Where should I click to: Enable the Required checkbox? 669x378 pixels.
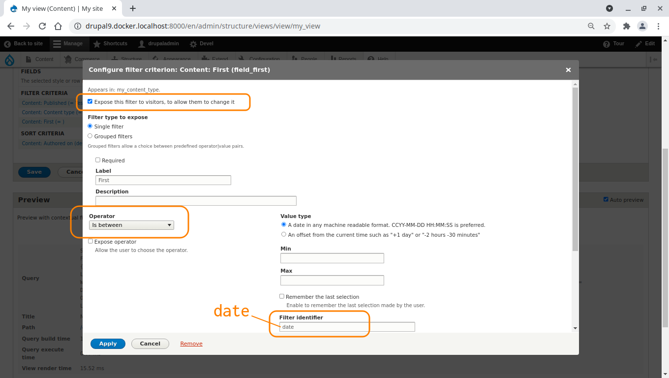[x=98, y=160]
